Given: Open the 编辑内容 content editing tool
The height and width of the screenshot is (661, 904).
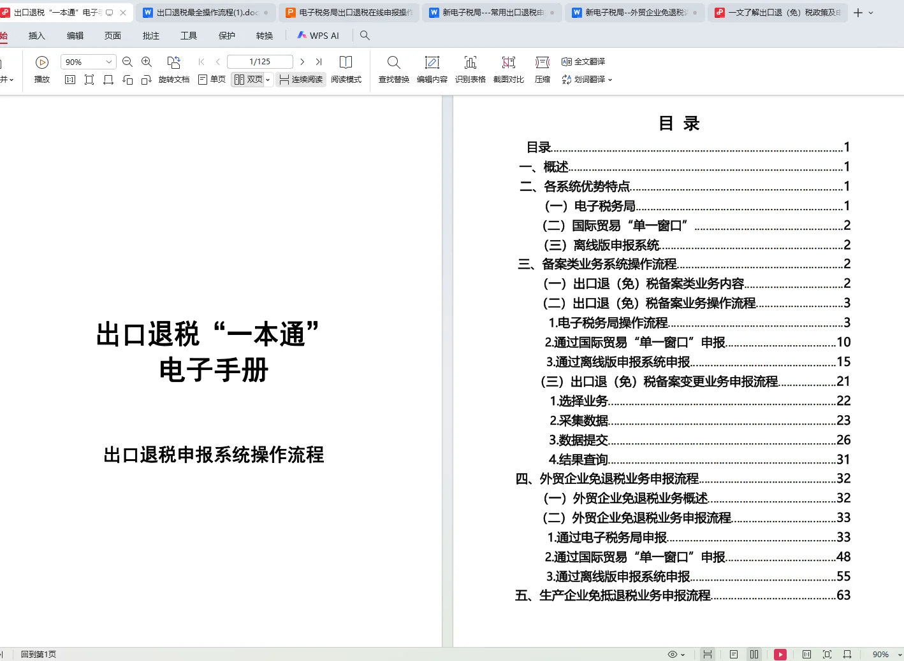Looking at the screenshot, I should [432, 69].
